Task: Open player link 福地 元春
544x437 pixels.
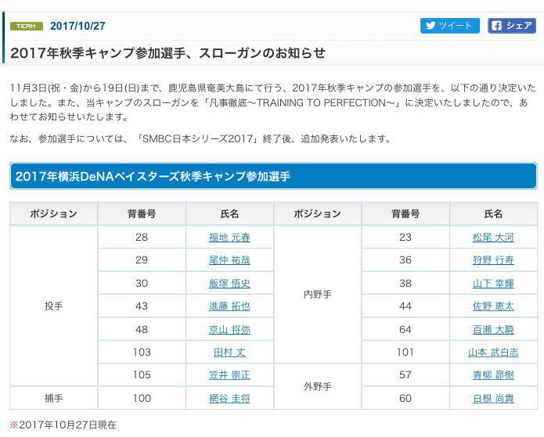Action: (x=229, y=238)
